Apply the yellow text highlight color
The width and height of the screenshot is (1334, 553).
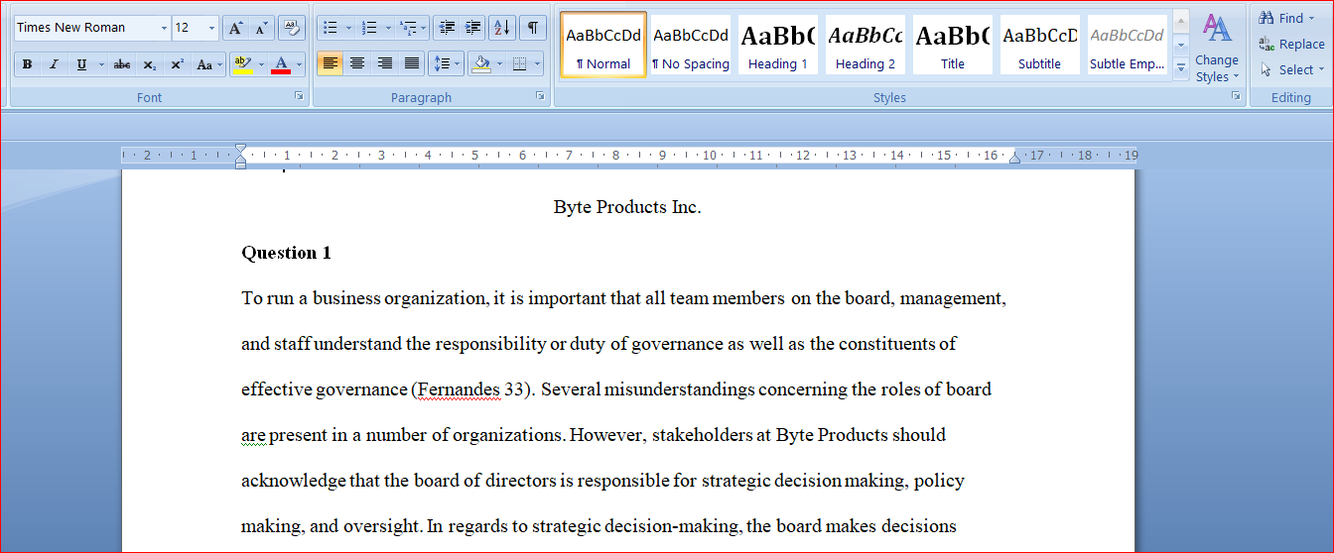243,64
